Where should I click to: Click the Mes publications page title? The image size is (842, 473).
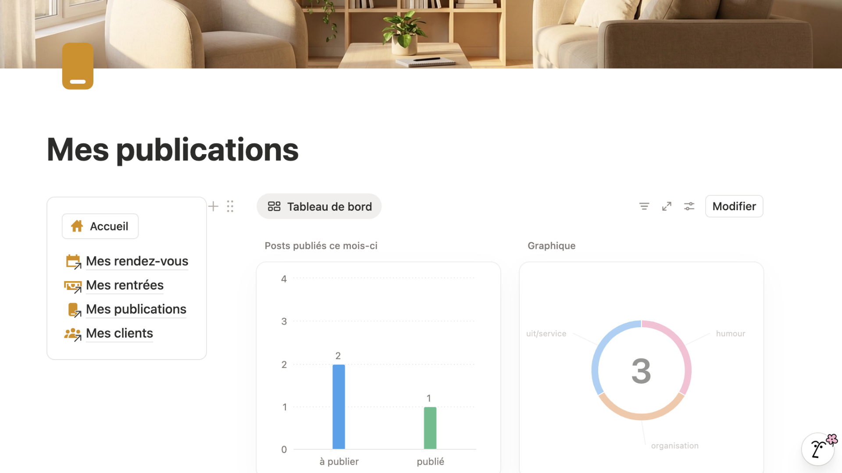pos(172,149)
